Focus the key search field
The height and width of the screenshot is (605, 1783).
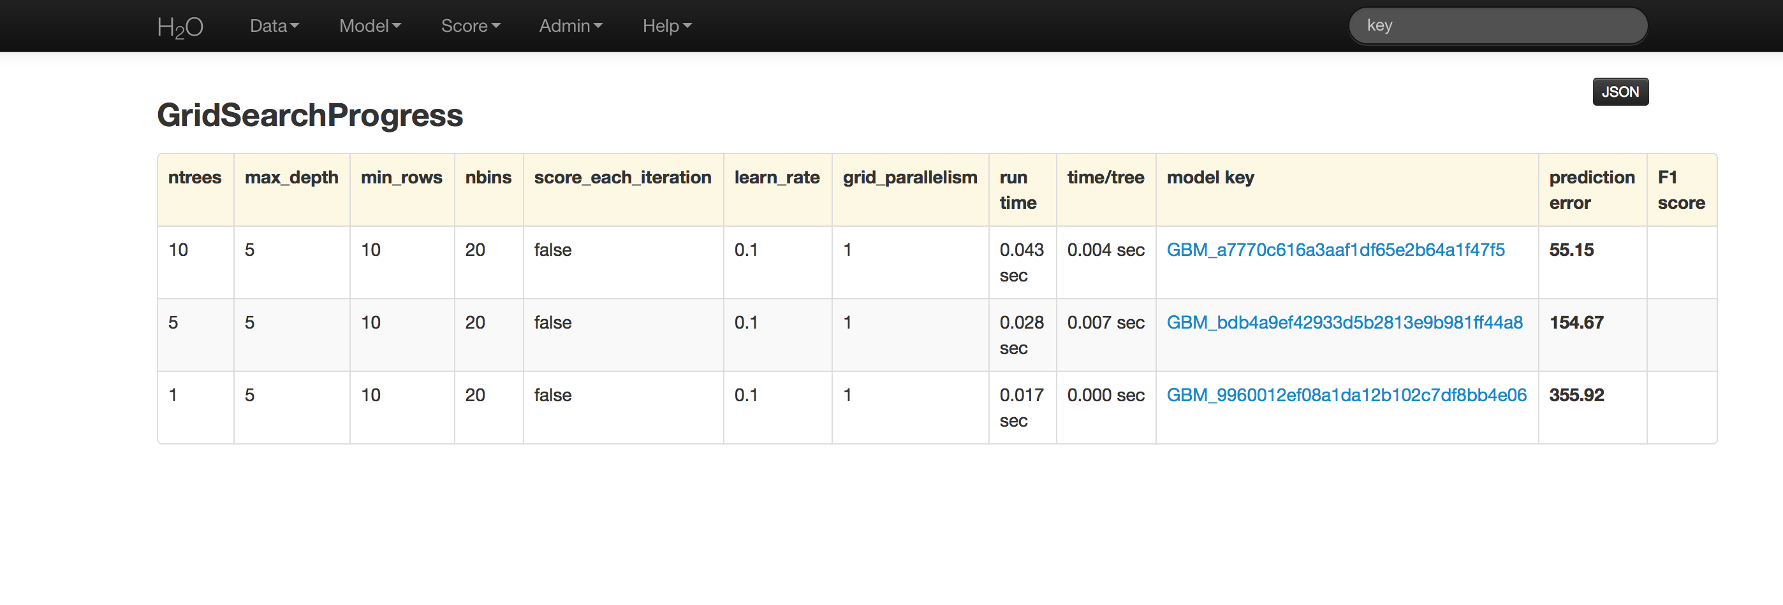click(x=1497, y=26)
